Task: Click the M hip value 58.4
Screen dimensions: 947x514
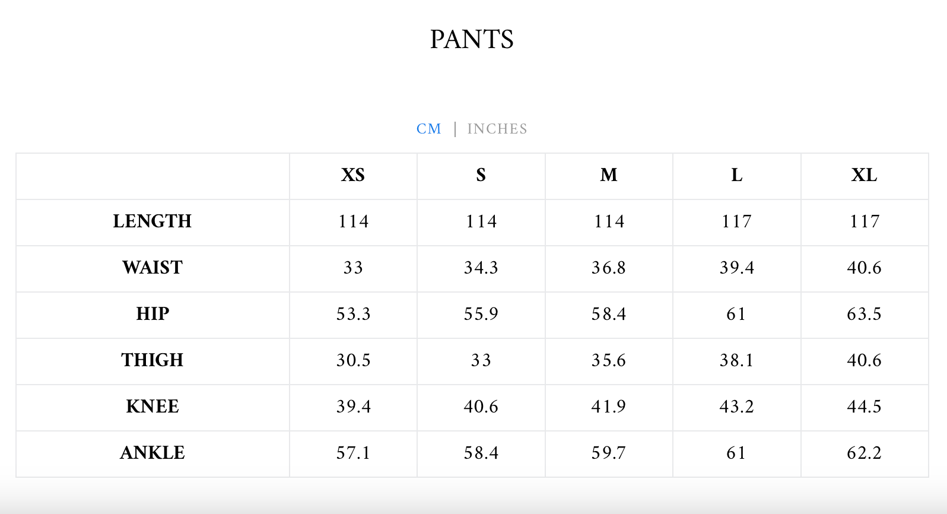Action: coord(609,314)
